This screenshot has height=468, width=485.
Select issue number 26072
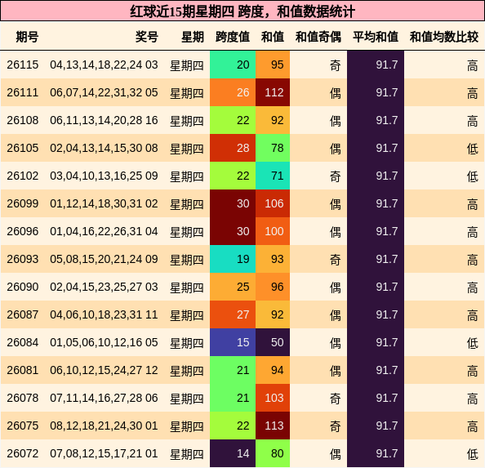point(23,453)
